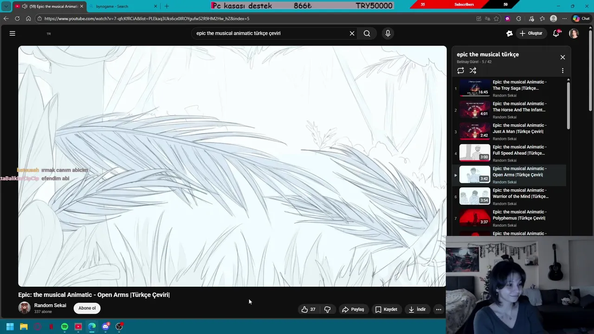The image size is (594, 334).
Task: Save video with Kaydet button
Action: coord(386,309)
